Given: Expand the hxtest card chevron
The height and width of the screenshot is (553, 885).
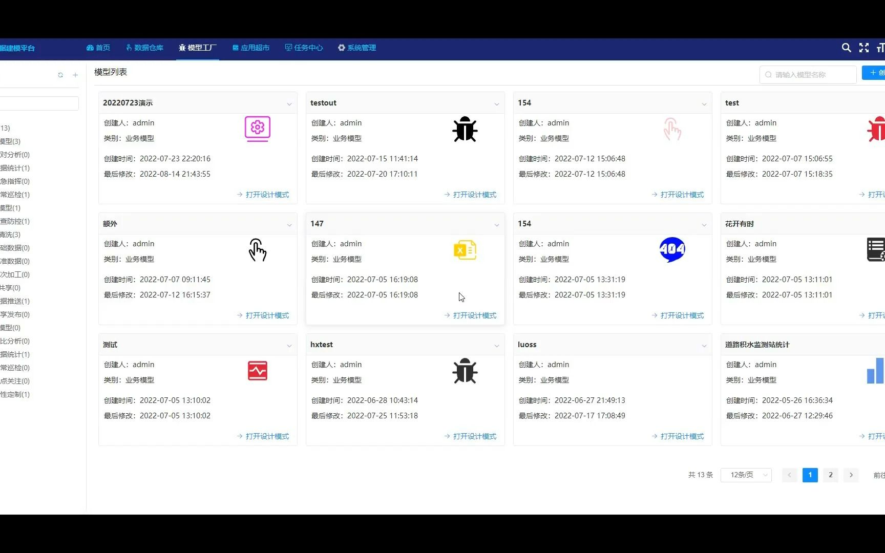Looking at the screenshot, I should (497, 346).
